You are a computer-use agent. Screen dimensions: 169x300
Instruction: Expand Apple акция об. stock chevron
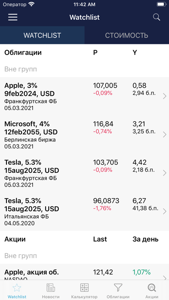pyautogui.click(x=165, y=278)
